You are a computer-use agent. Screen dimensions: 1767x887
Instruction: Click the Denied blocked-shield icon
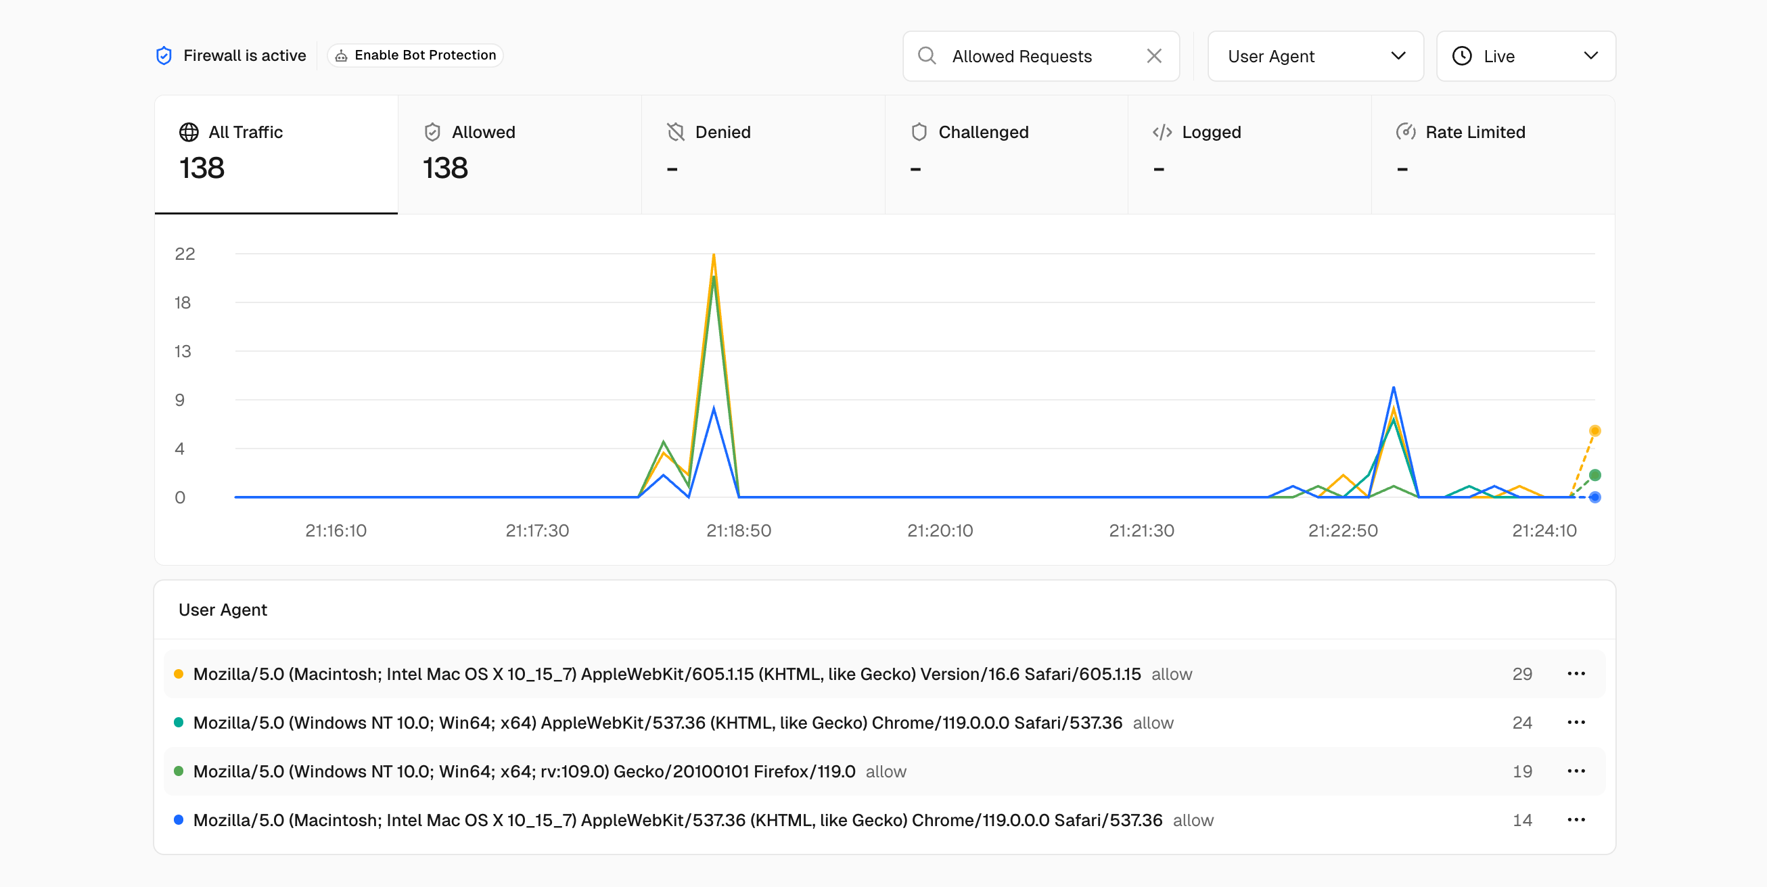[675, 132]
